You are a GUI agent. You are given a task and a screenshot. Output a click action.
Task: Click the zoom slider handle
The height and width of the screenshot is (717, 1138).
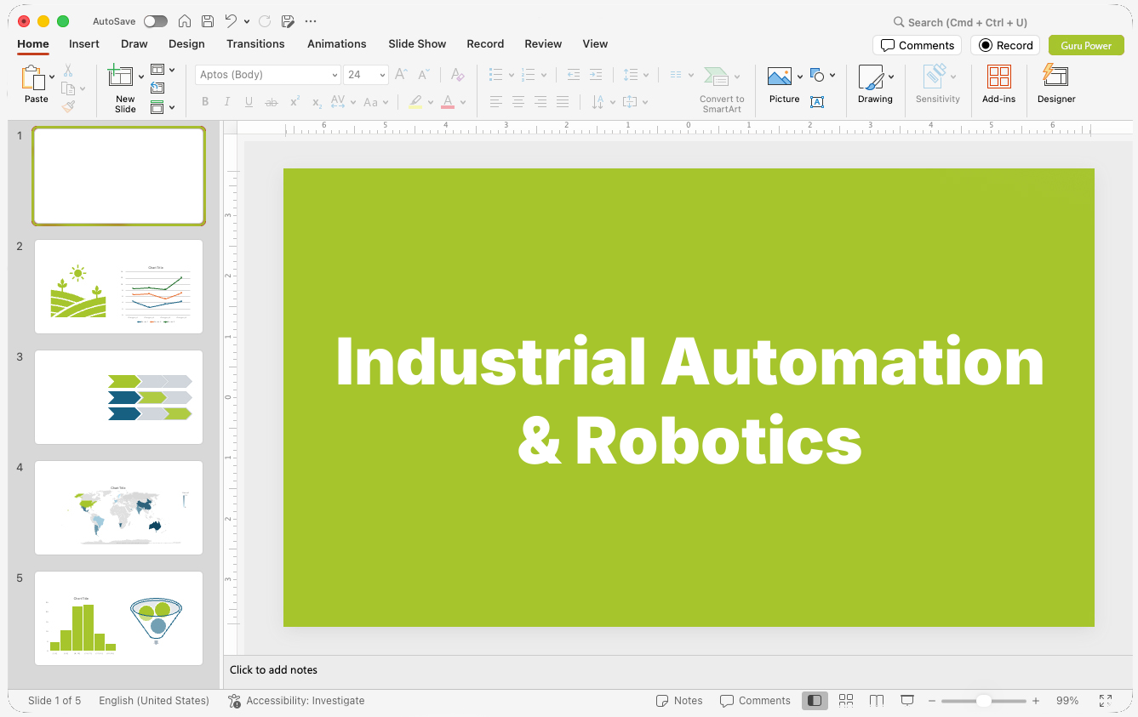983,701
